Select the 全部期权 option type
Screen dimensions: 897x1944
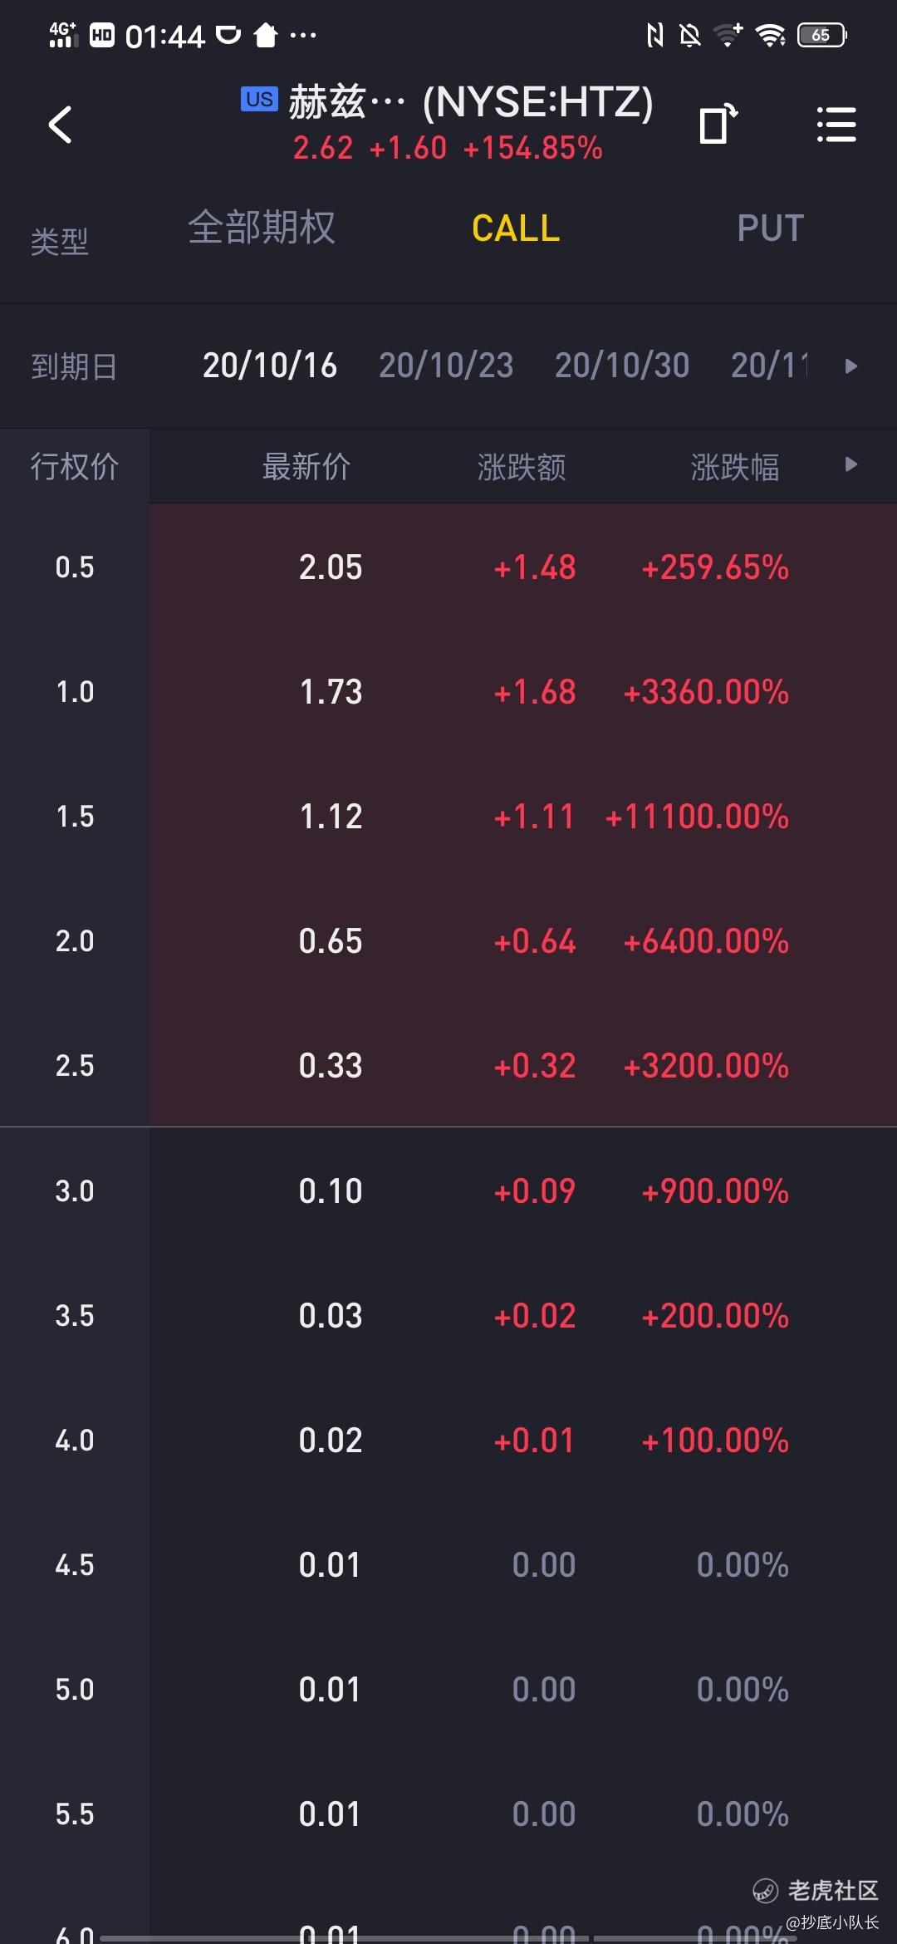262,228
